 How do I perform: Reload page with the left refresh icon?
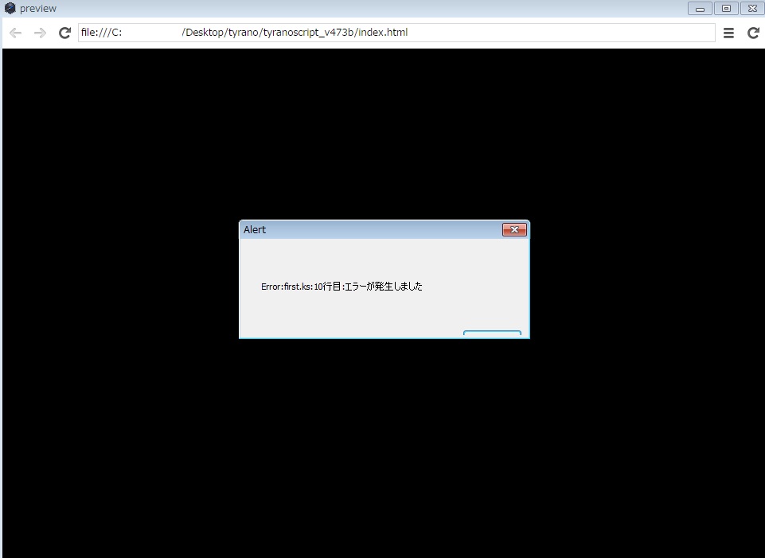65,33
